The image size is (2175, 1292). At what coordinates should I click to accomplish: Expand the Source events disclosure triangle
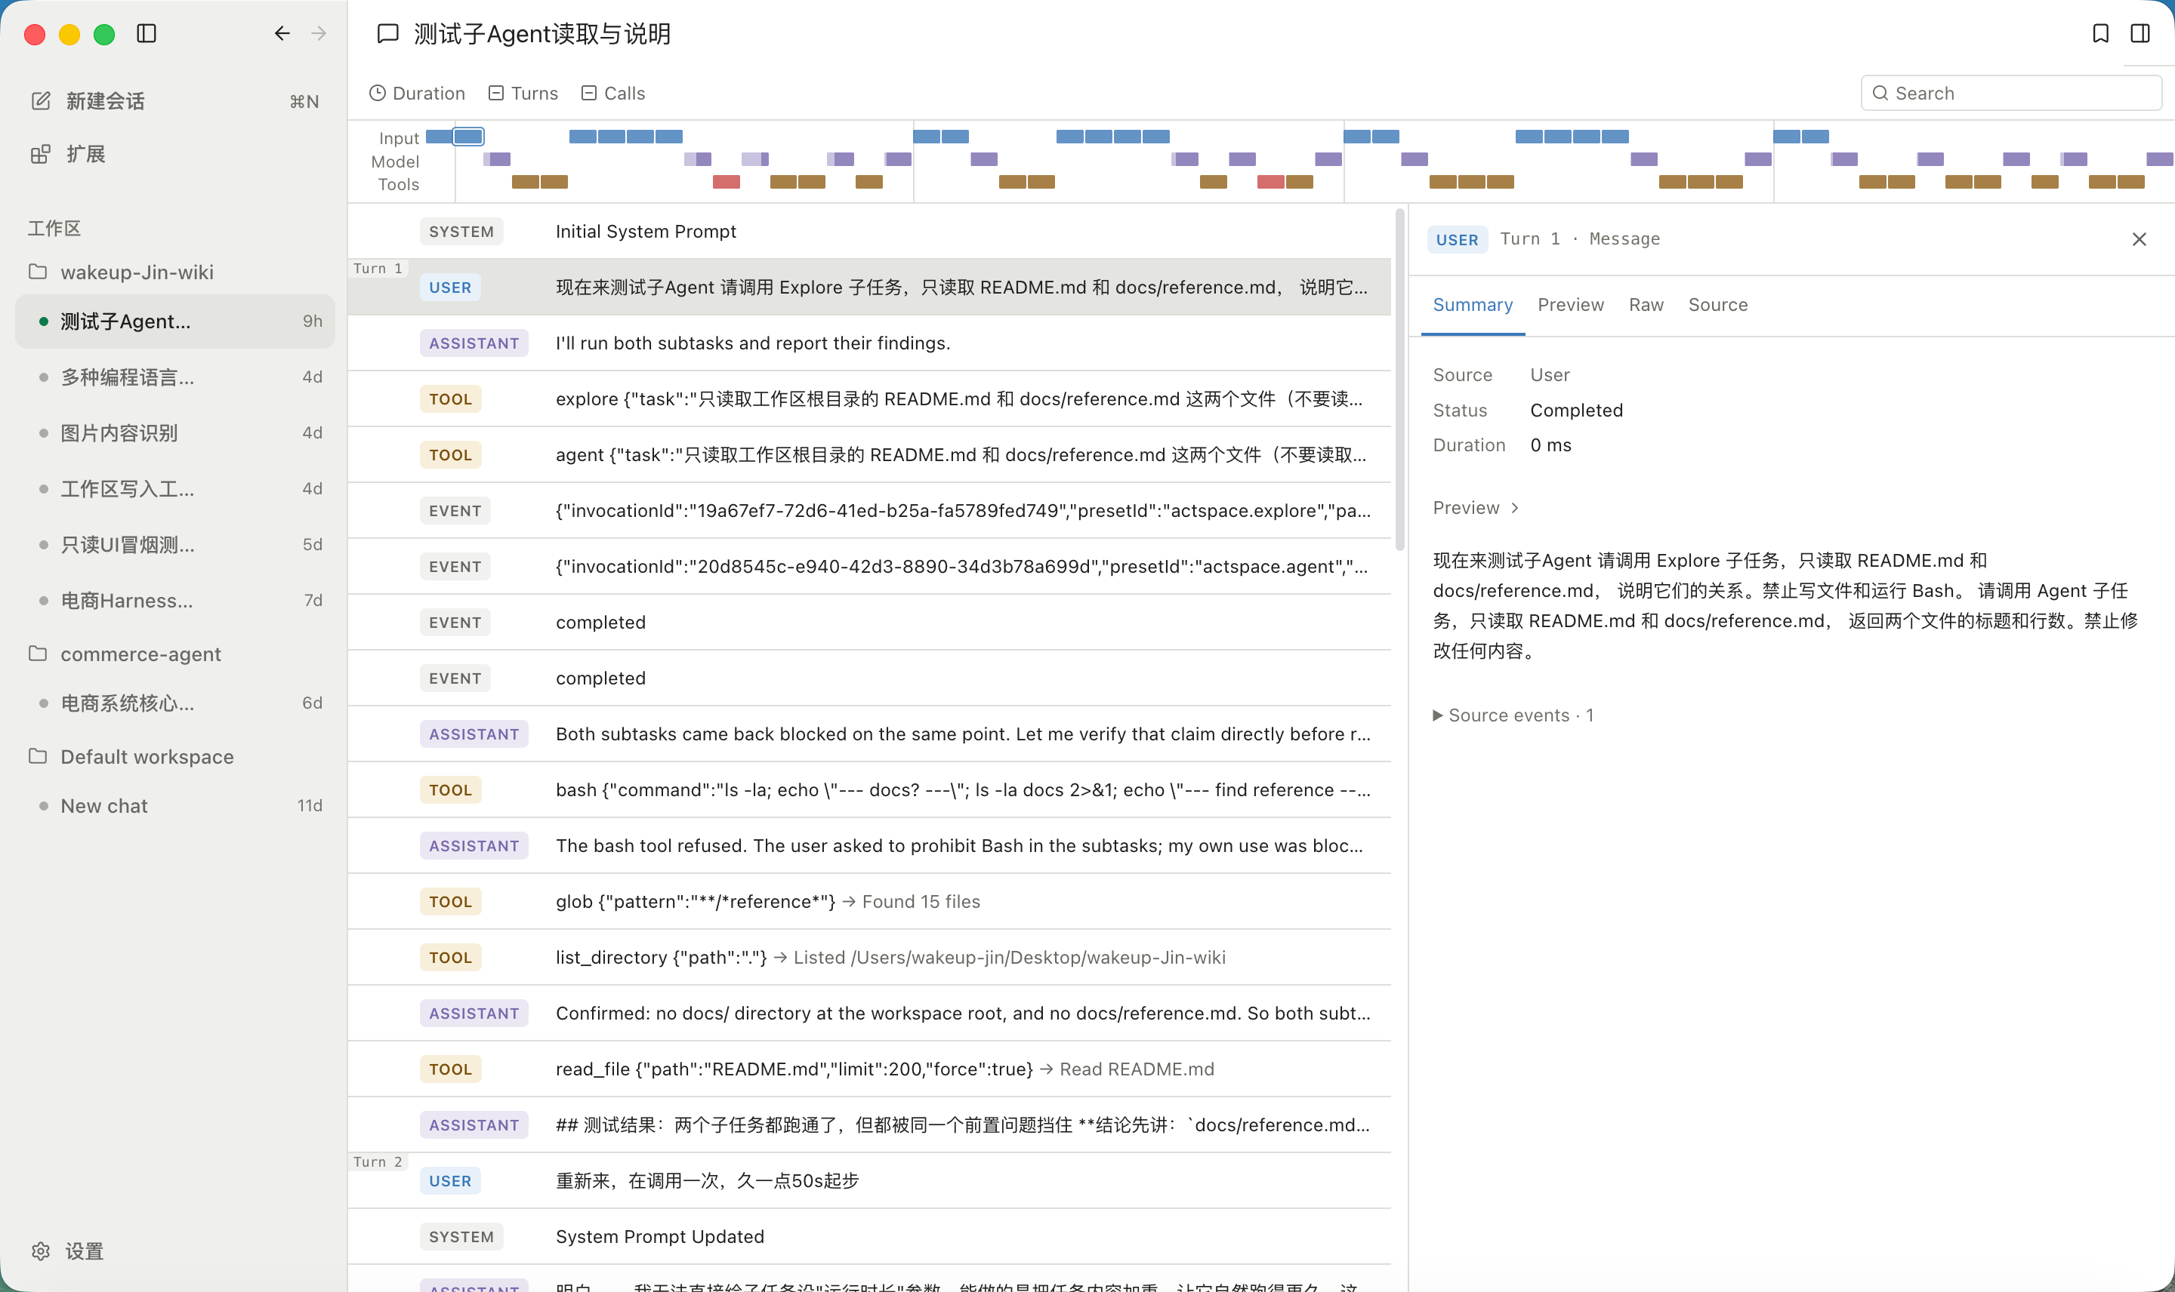click(1437, 715)
